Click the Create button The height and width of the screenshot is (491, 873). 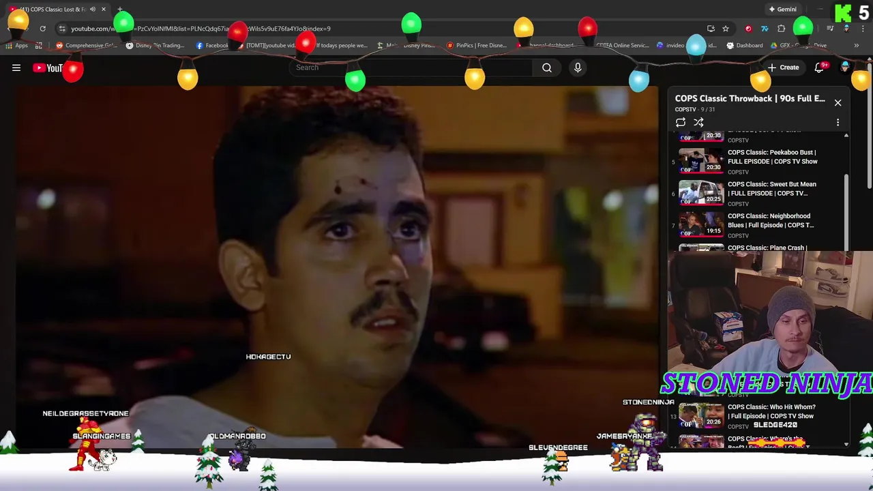click(x=784, y=68)
